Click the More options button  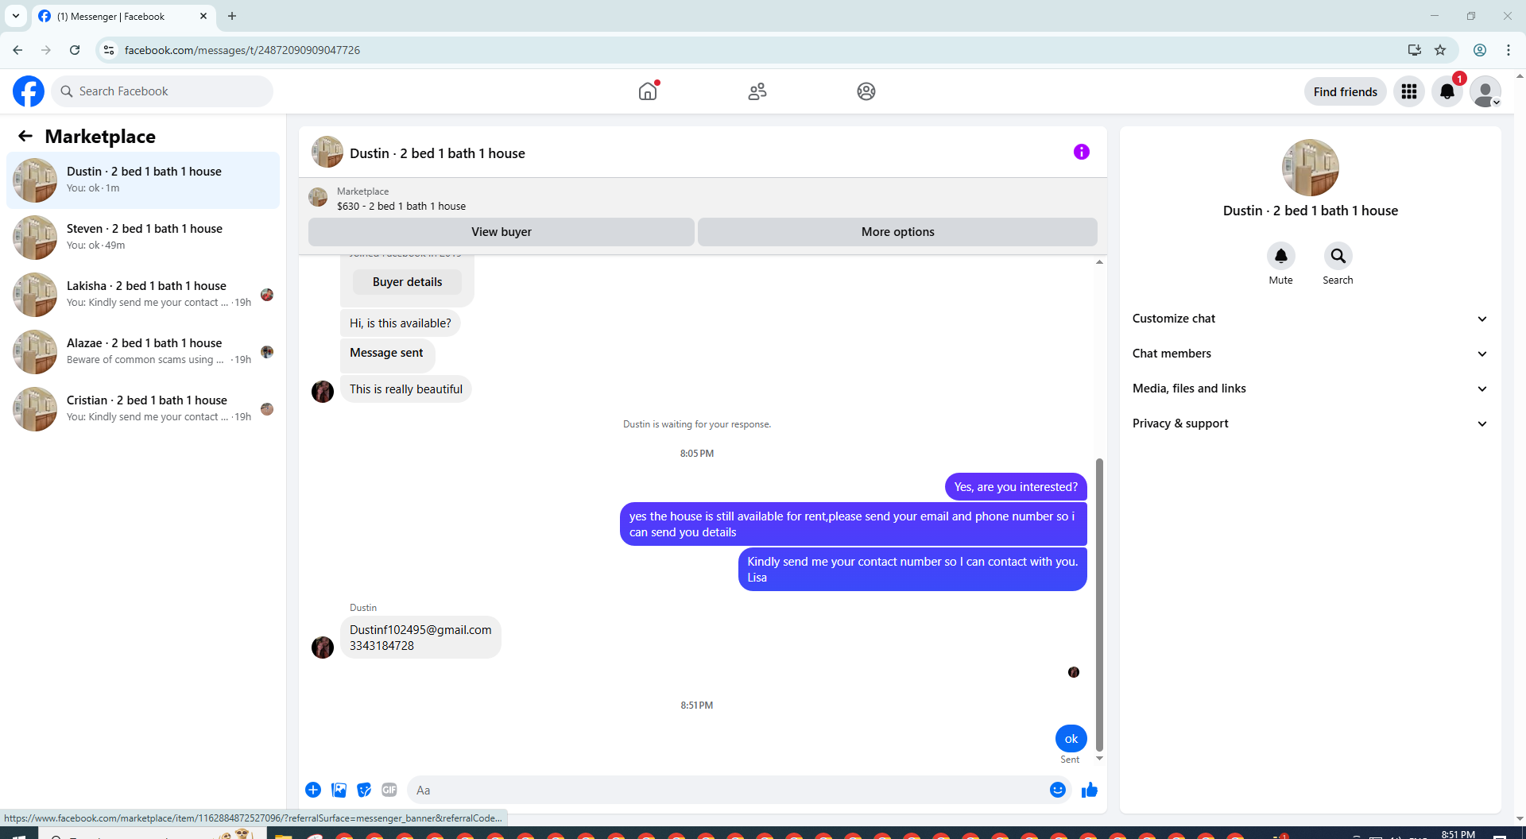point(897,232)
